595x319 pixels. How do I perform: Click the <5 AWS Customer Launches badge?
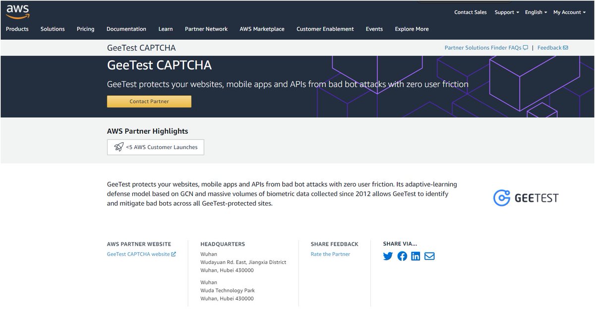tap(156, 147)
